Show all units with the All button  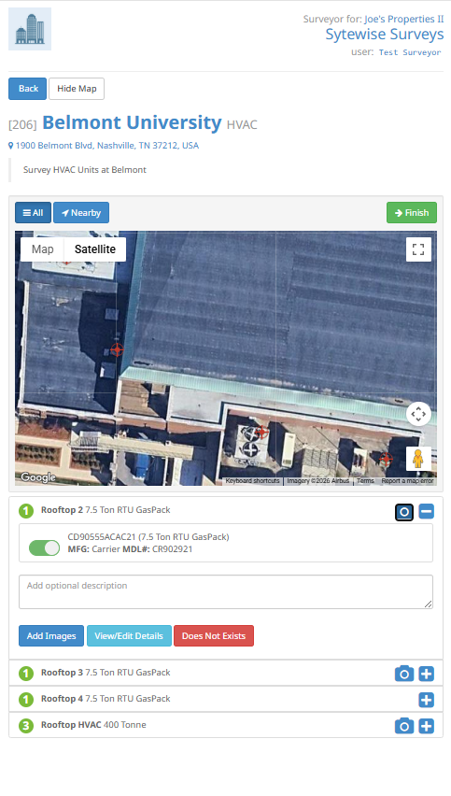(33, 213)
